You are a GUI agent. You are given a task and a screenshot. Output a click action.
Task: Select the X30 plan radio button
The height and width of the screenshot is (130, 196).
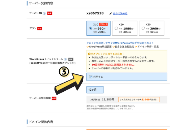click(143, 29)
